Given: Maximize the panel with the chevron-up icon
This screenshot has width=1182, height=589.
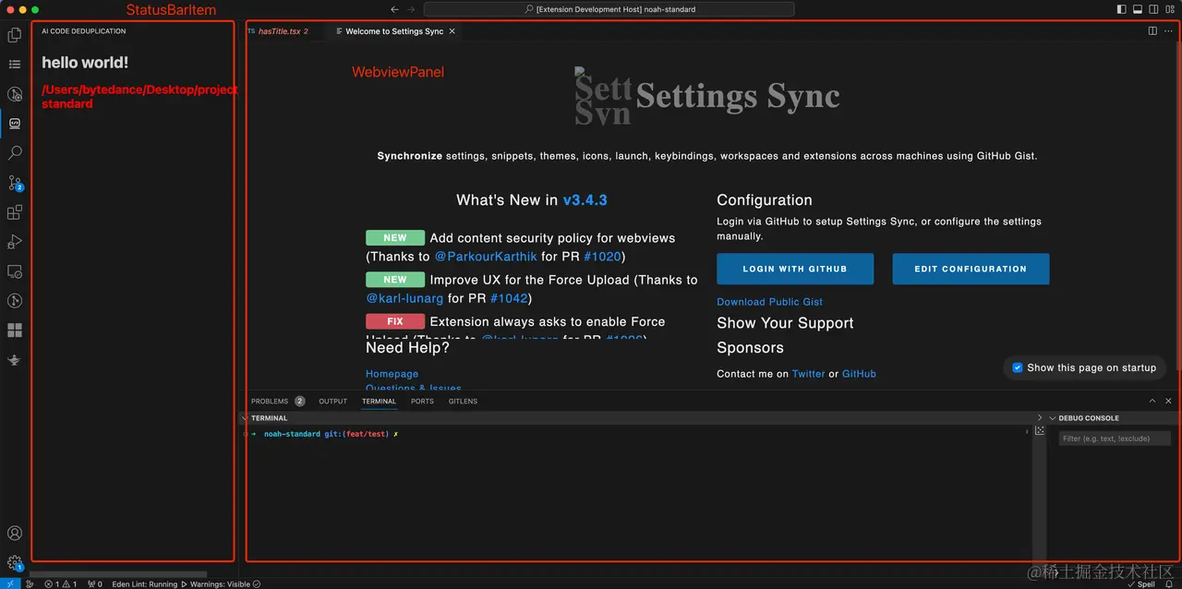Looking at the screenshot, I should 1152,401.
